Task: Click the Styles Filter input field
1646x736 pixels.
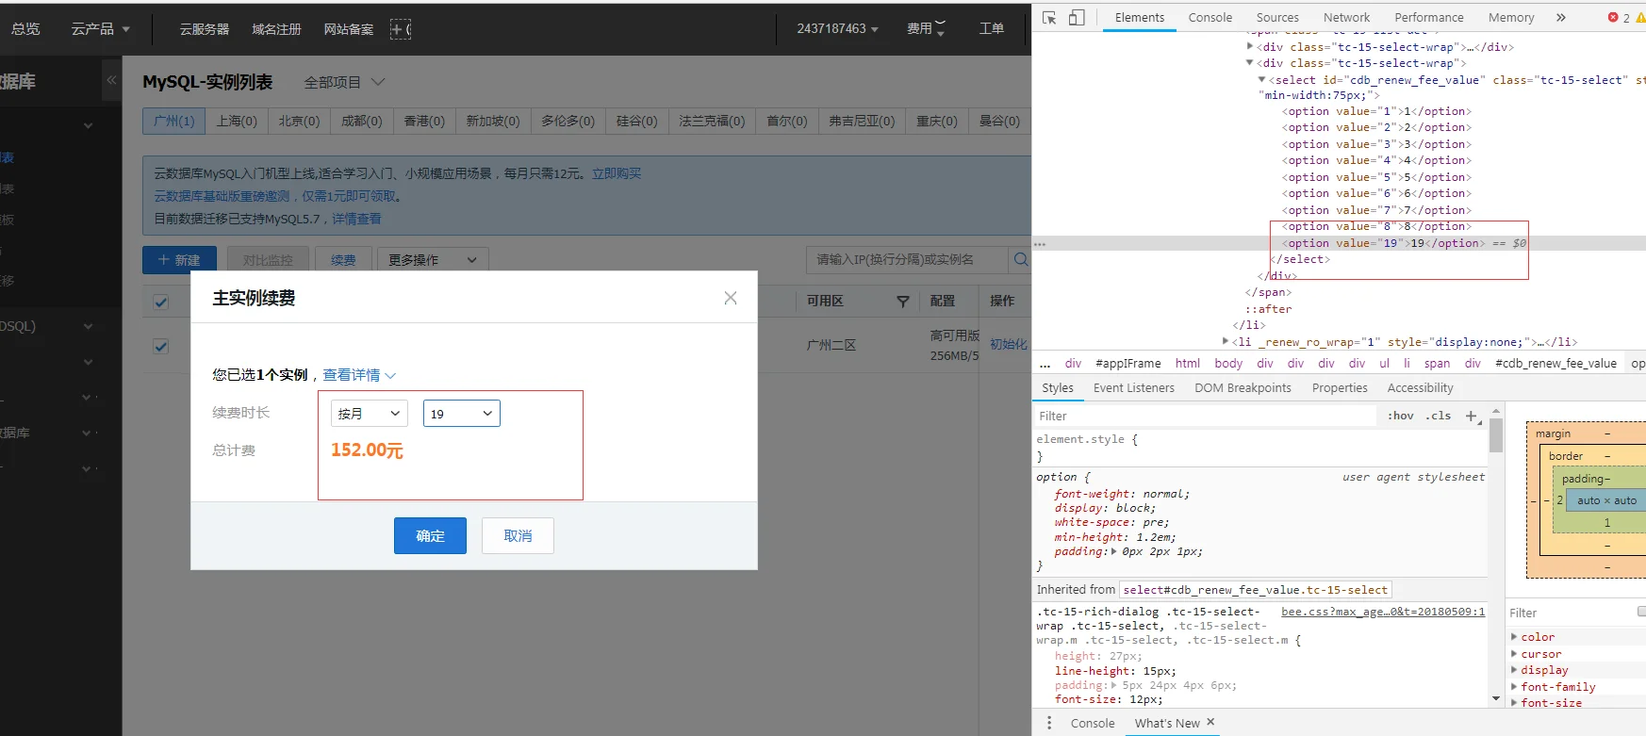Action: coord(1206,416)
